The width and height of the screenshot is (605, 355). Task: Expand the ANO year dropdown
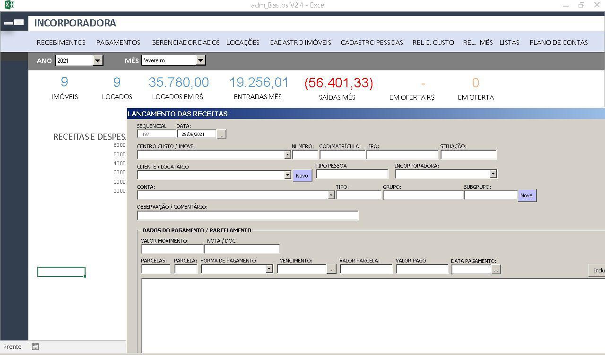point(97,60)
